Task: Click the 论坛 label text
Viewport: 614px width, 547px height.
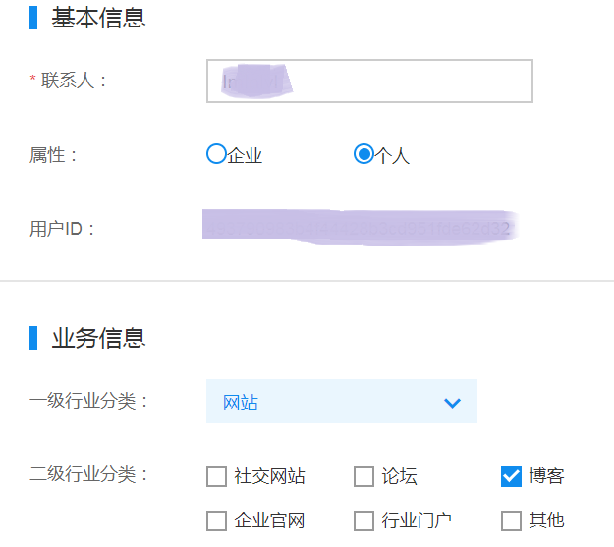Action: 400,476
